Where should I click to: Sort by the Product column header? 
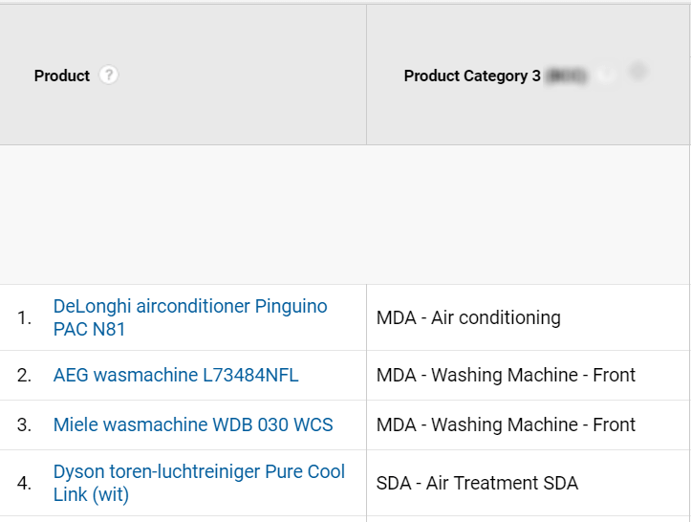click(62, 76)
